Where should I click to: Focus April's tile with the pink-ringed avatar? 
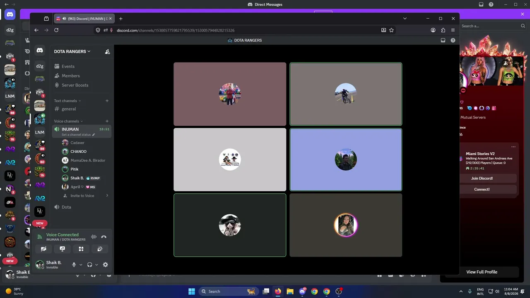coord(346,225)
